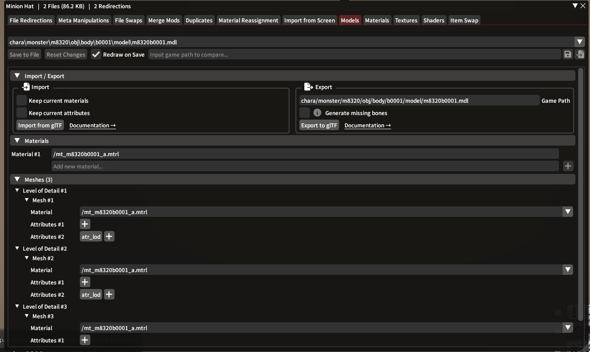Collapse the Mesh #2 node
This screenshot has height=352, width=590.
[27, 258]
